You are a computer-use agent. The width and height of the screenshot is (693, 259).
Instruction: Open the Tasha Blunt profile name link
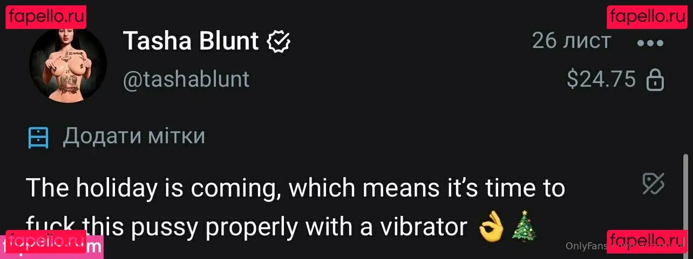[191, 41]
